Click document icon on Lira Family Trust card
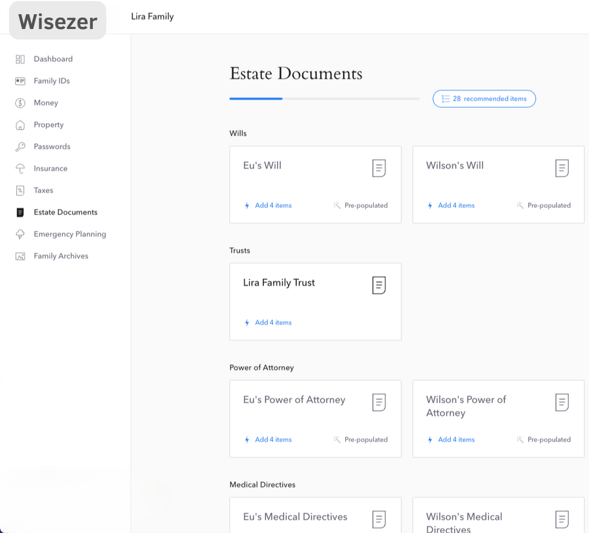This screenshot has height=533, width=589. click(378, 285)
